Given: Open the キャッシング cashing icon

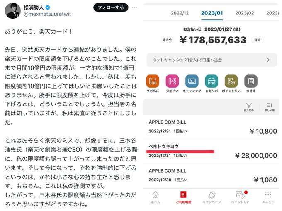Looking at the screenshot, I should (192, 81).
